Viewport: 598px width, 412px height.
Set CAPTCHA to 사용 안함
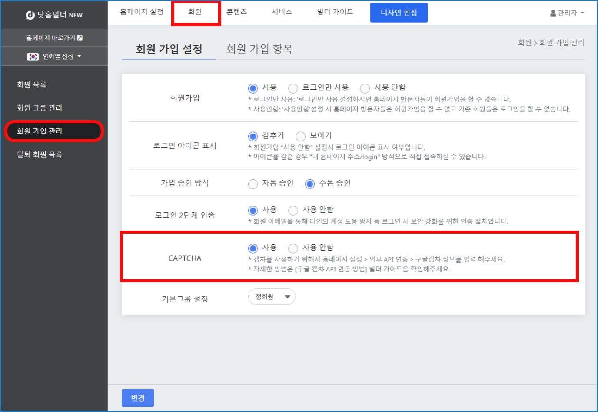point(293,248)
